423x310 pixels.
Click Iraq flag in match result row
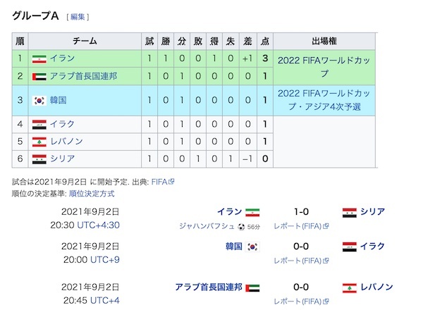[349, 247]
